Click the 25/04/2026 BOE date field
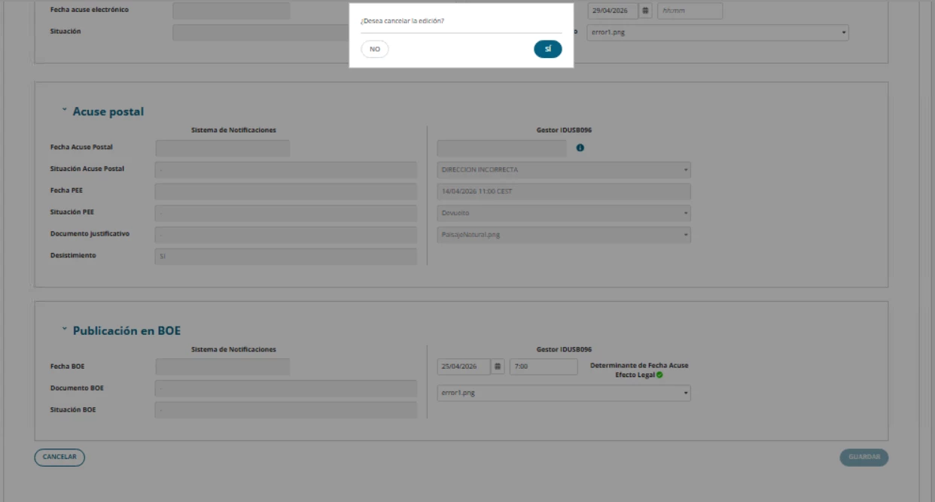Image resolution: width=935 pixels, height=502 pixels. click(464, 367)
